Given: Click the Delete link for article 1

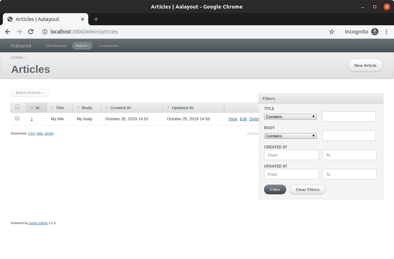Looking at the screenshot, I should coord(254,119).
